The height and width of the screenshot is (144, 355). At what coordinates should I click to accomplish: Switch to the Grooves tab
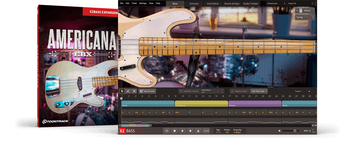pos(194,4)
